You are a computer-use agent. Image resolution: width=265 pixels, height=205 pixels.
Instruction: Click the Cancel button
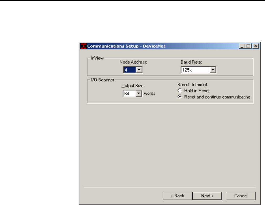pyautogui.click(x=241, y=196)
